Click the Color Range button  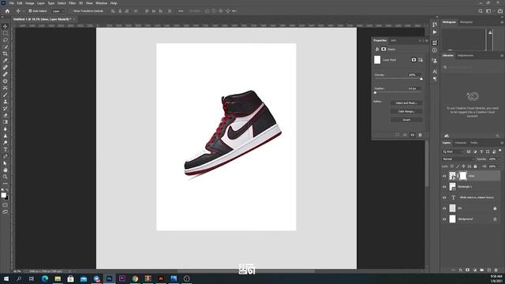[x=406, y=111]
